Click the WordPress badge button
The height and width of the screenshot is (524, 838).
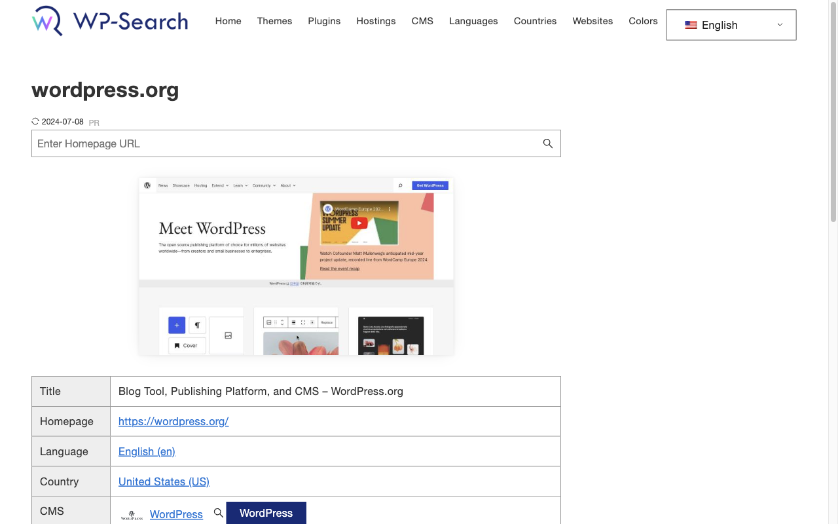point(266,513)
